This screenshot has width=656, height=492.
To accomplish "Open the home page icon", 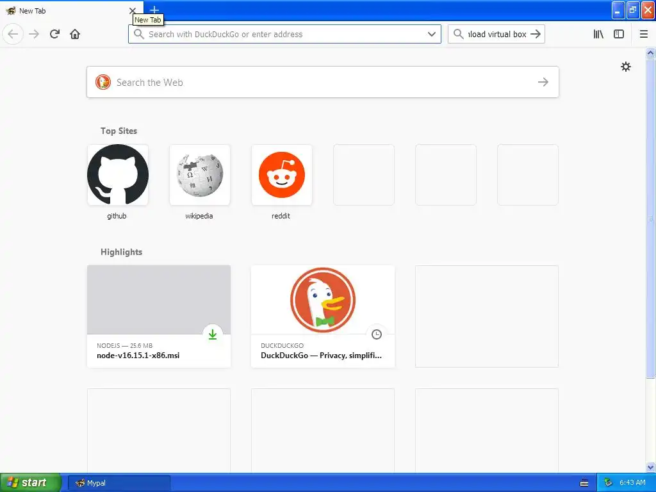I will [x=75, y=34].
